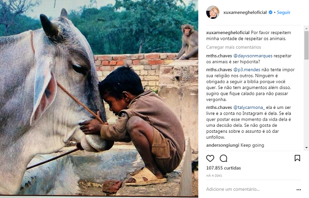Viewport: 309px width, 198px height.
Task: View list of 107.855 curtidas
Action: tap(223, 168)
